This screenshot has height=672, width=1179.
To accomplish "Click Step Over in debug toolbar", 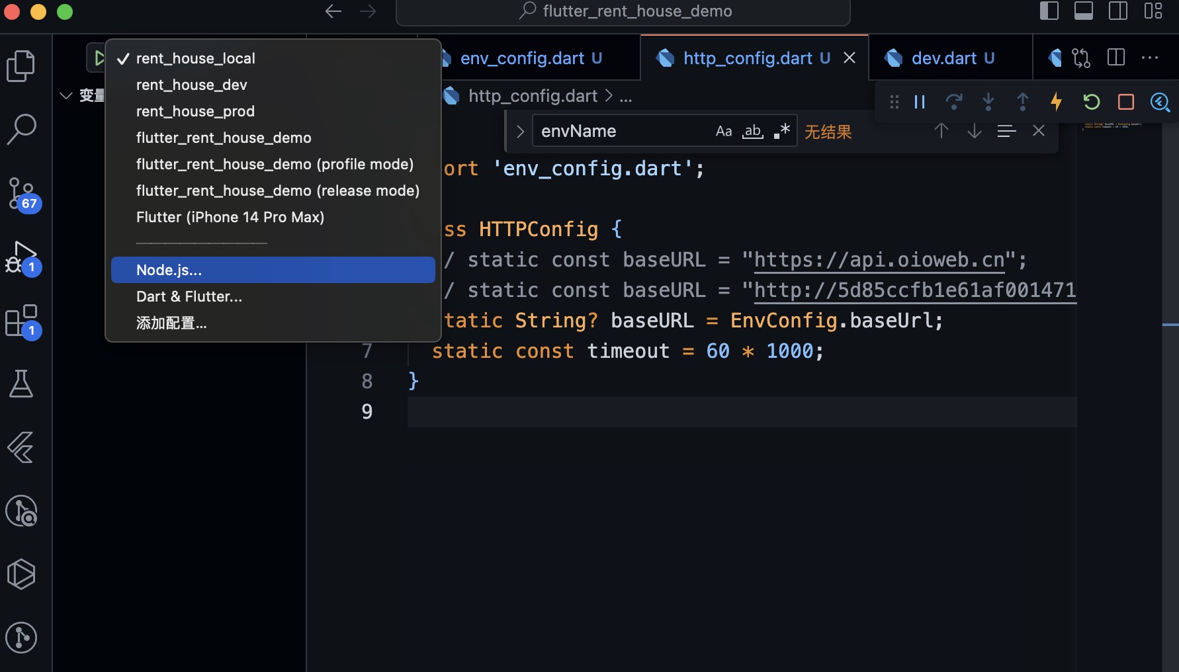I will (954, 102).
